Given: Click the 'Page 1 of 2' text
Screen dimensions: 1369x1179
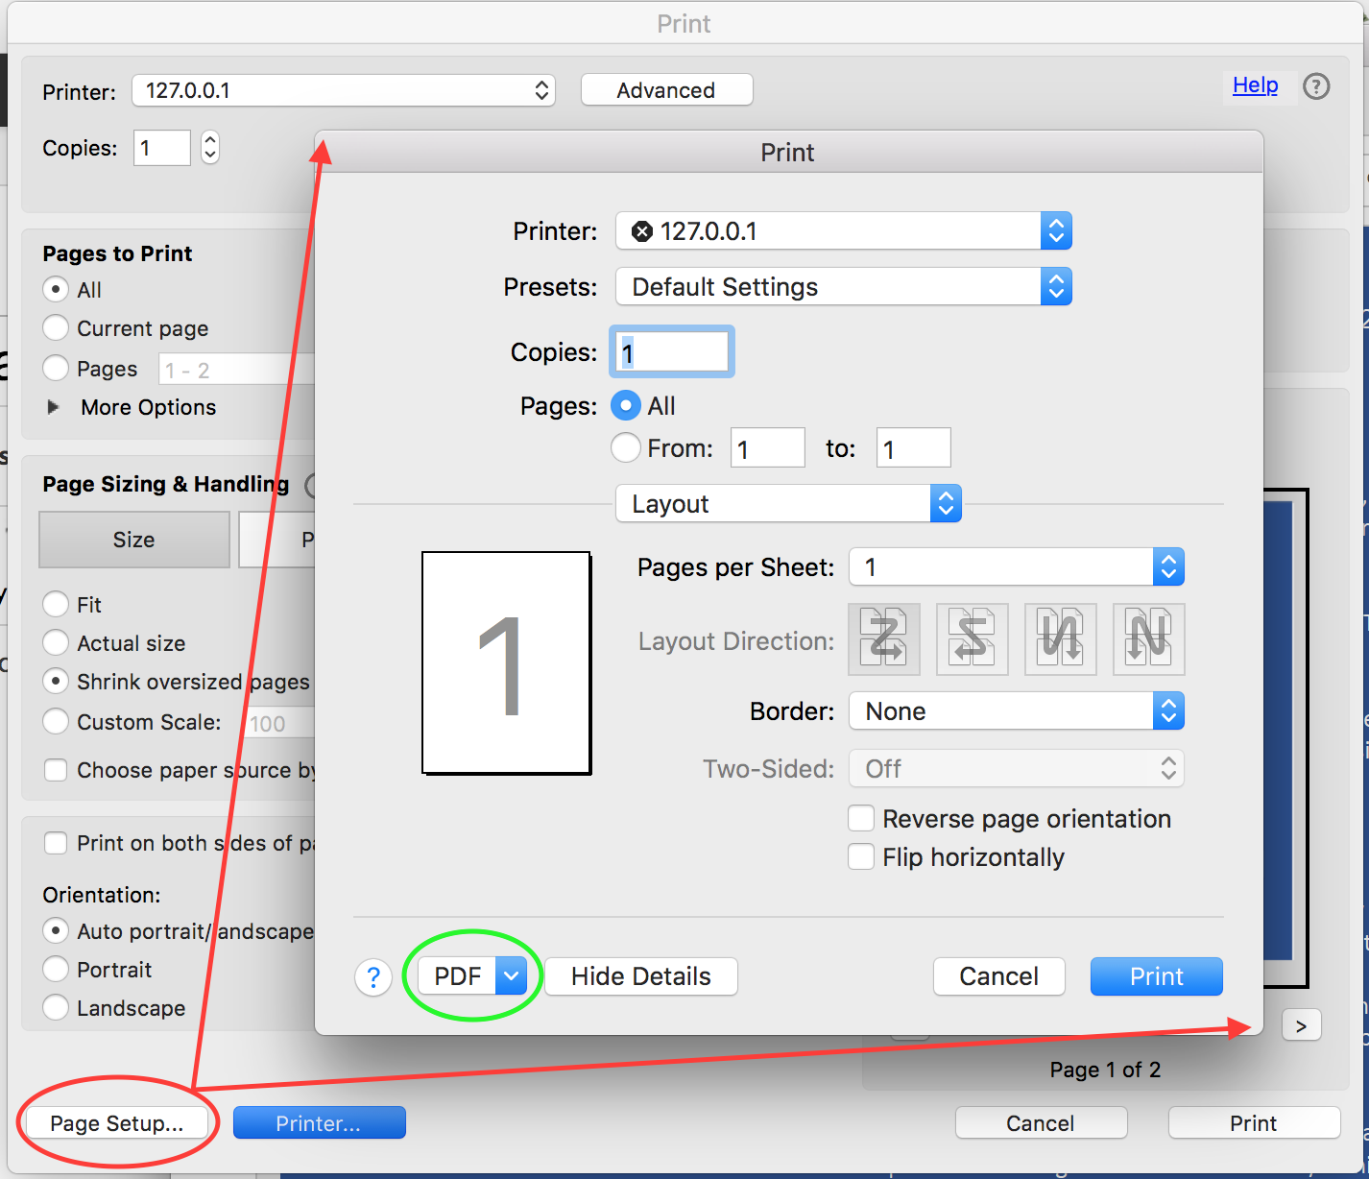Looking at the screenshot, I should click(x=1105, y=1070).
